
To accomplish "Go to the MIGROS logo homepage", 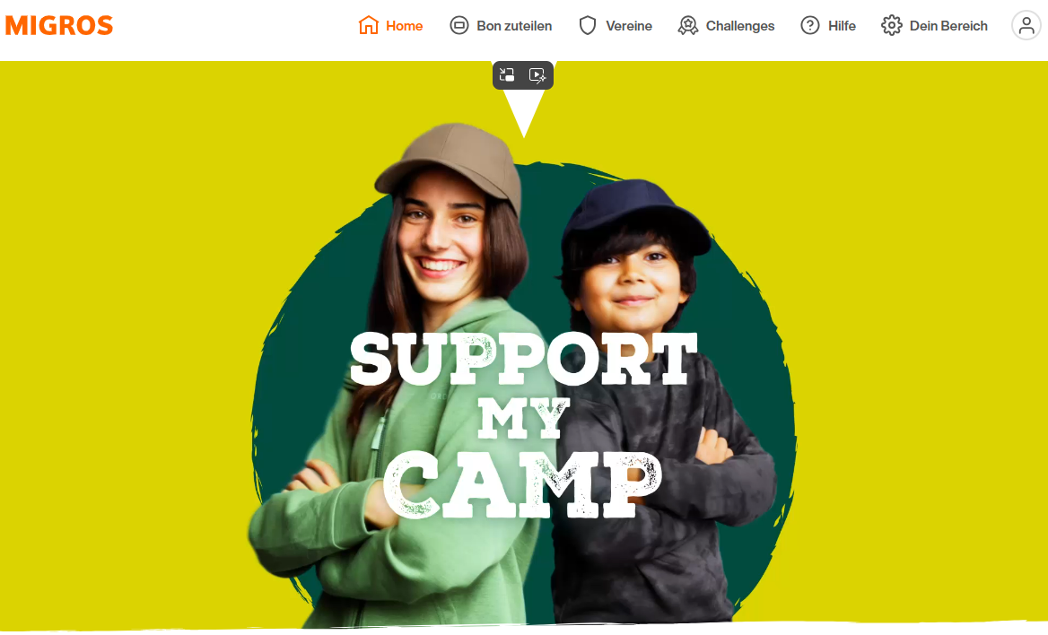I will 59,25.
